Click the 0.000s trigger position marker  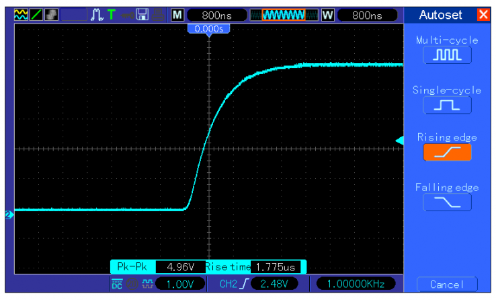point(208,29)
